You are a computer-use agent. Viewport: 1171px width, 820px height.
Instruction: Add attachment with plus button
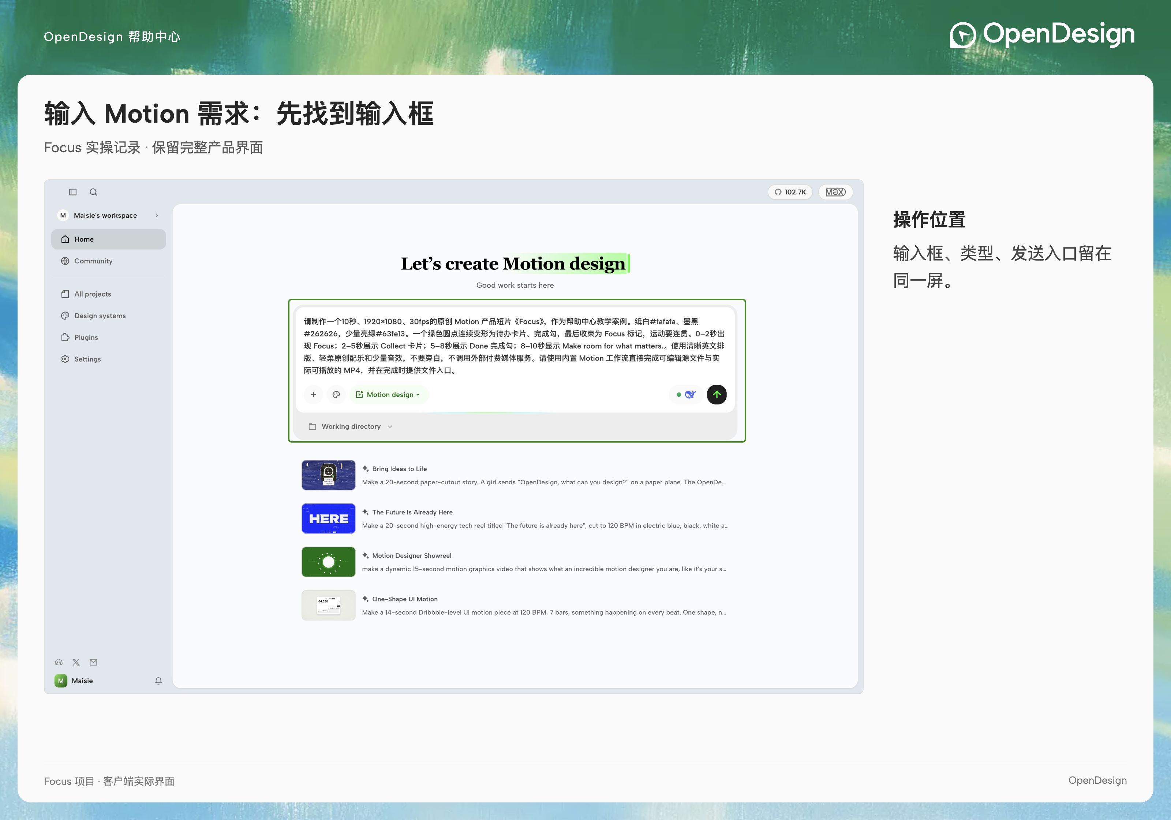click(x=314, y=394)
